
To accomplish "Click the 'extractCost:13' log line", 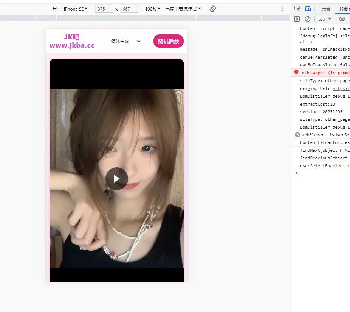I will click(317, 104).
